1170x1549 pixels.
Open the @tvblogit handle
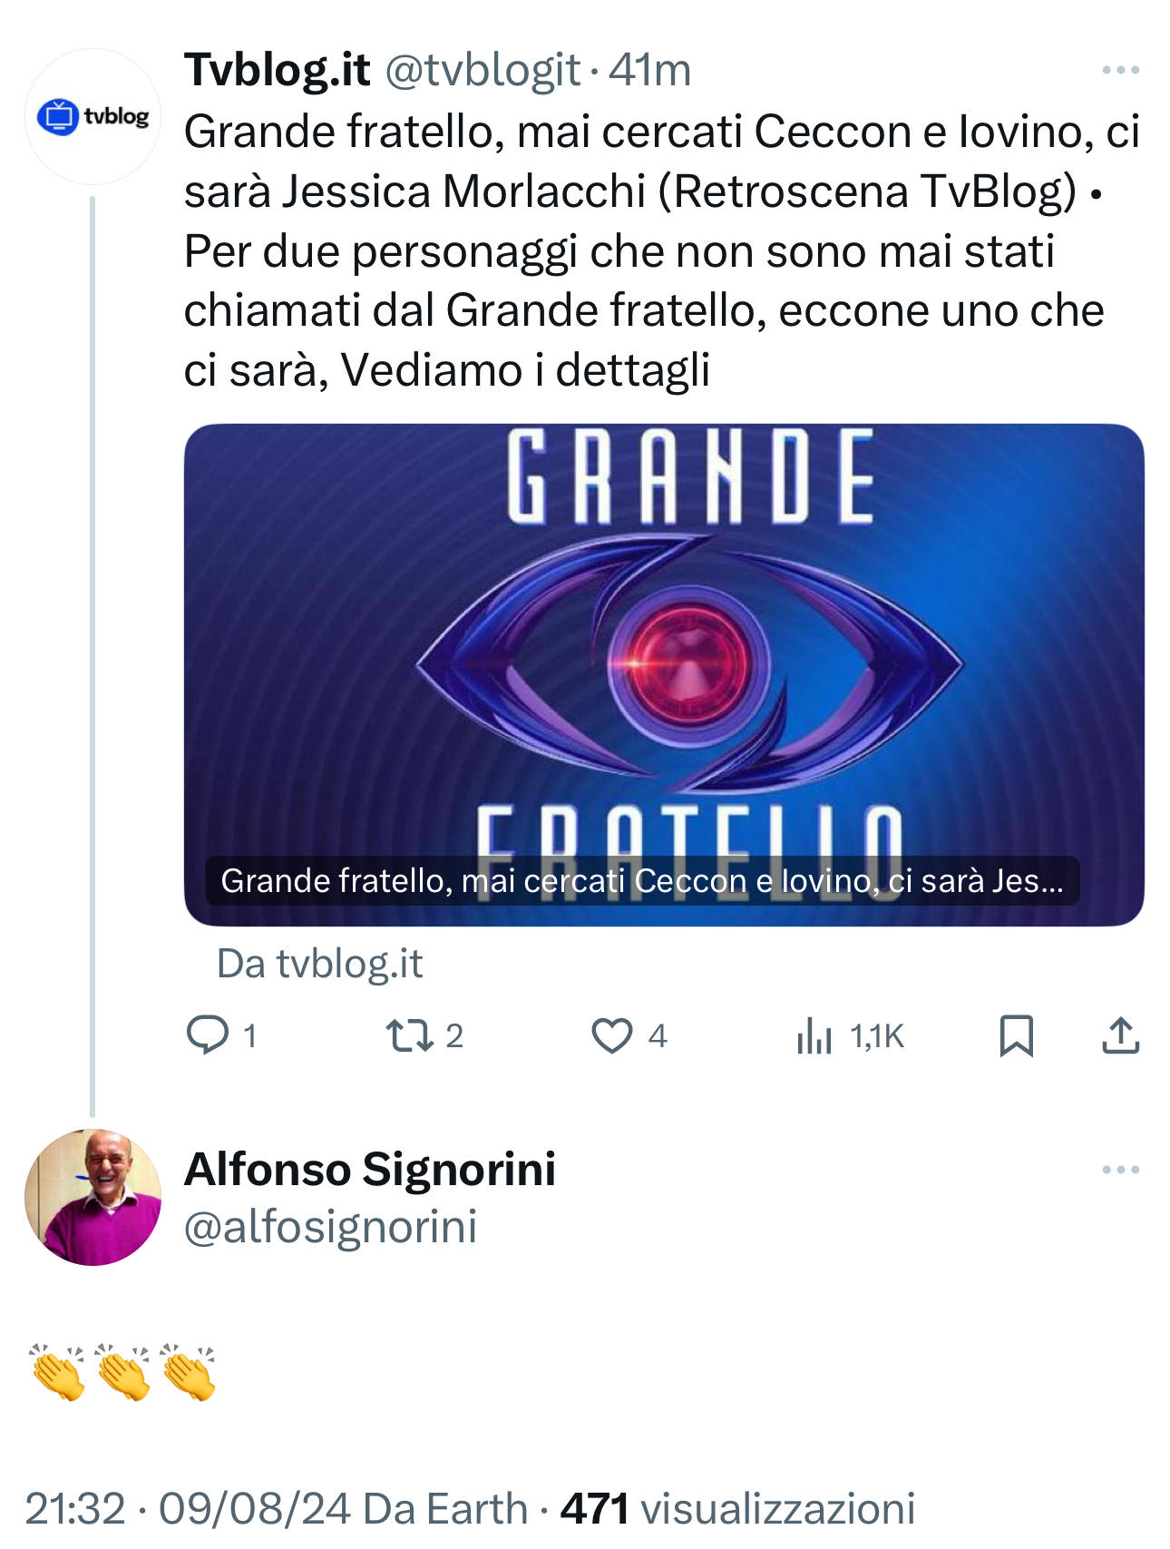coord(483,71)
